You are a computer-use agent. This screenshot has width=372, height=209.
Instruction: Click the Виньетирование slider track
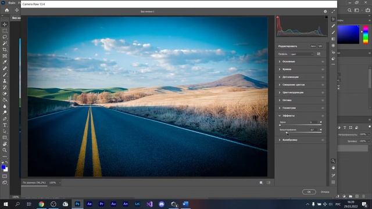coord(301,132)
